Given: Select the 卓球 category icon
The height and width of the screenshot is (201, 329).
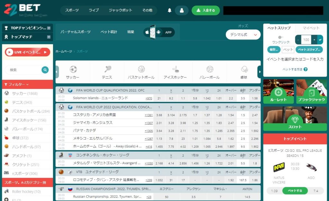Looking at the screenshot, I should pos(244,69).
